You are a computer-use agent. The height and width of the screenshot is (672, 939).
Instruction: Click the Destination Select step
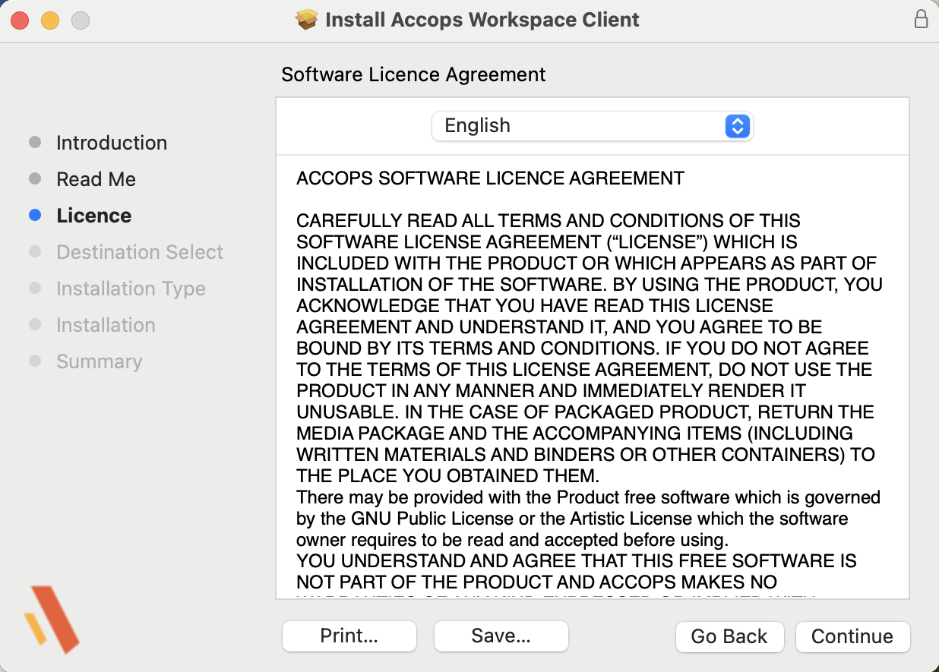click(x=140, y=252)
